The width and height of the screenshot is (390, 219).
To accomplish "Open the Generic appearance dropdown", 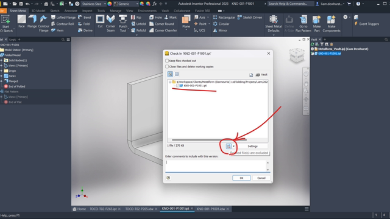I will [137, 4].
